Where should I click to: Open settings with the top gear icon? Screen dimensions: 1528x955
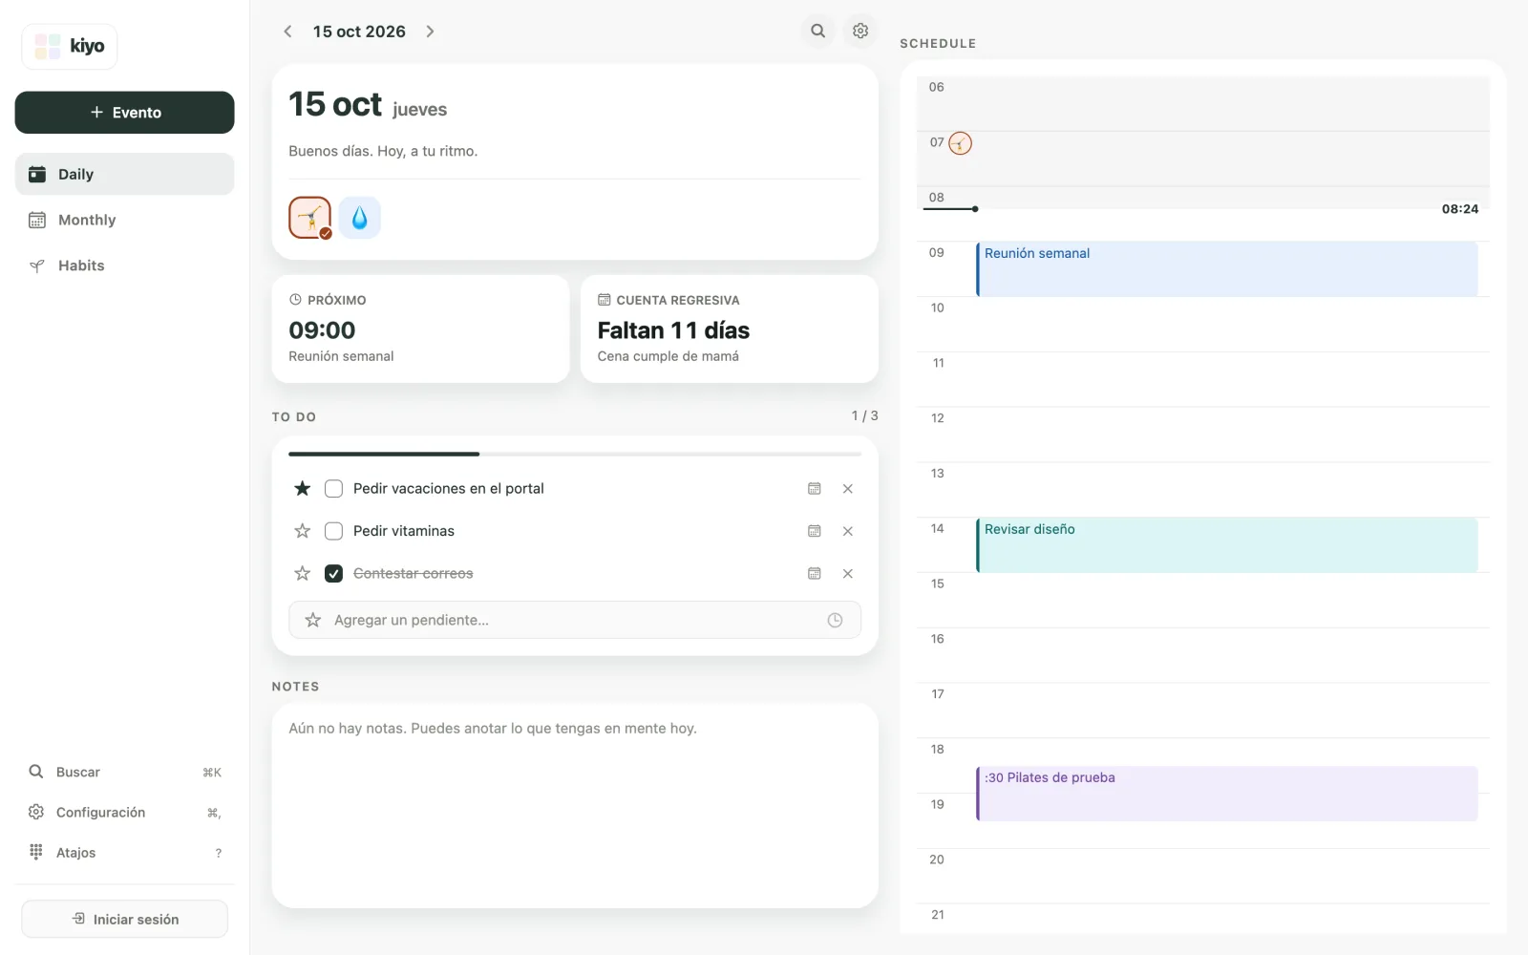[860, 31]
